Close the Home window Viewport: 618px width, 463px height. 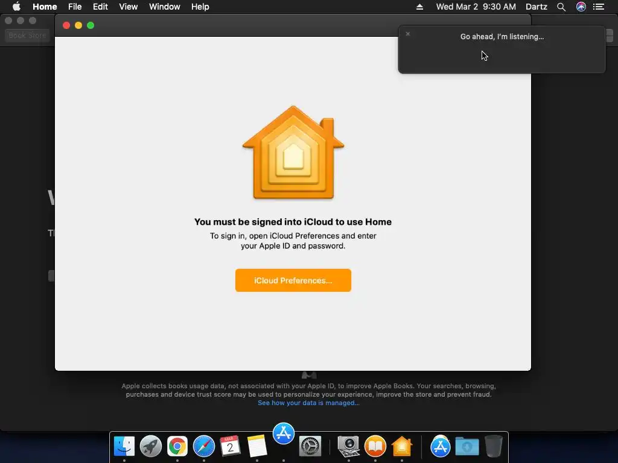66,25
